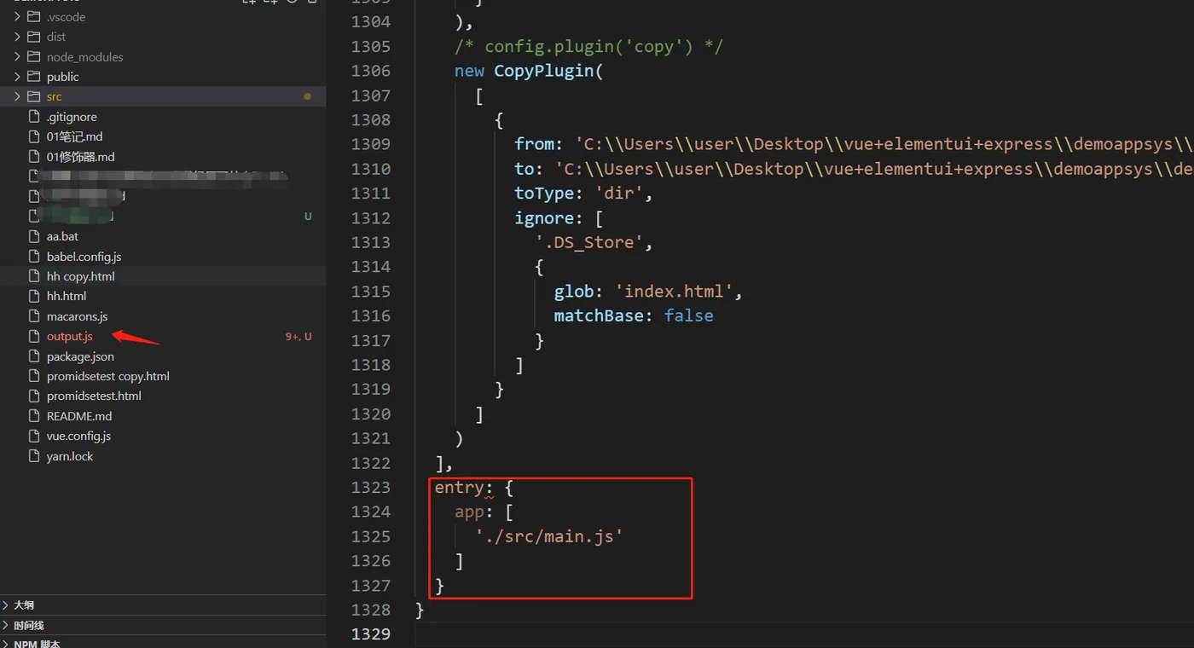Expand the public folder chevron
This screenshot has height=648, width=1194.
pyautogui.click(x=16, y=77)
